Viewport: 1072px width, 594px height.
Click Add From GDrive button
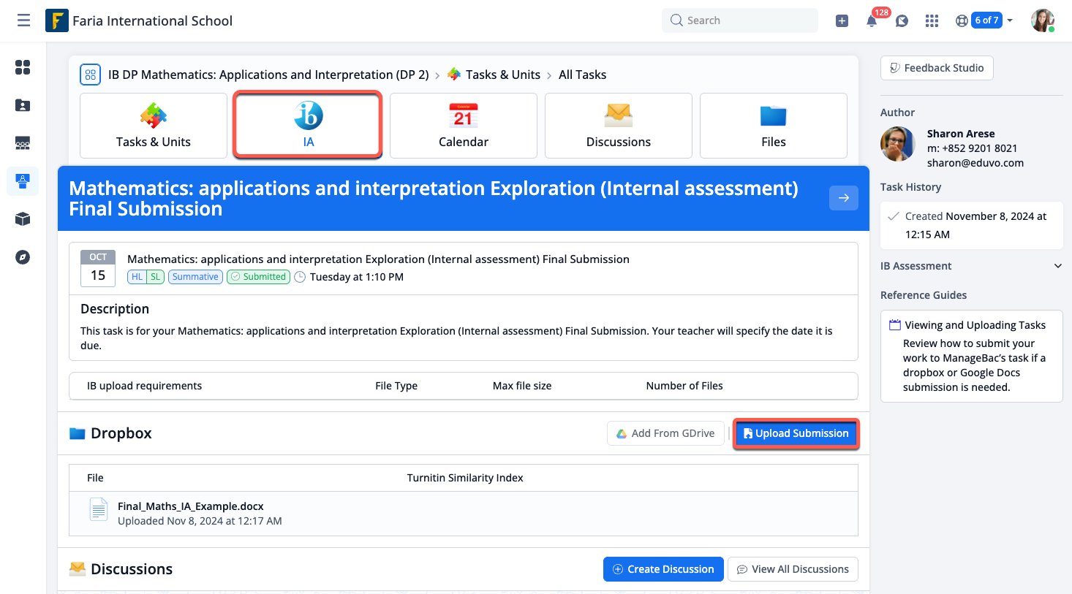tap(665, 433)
